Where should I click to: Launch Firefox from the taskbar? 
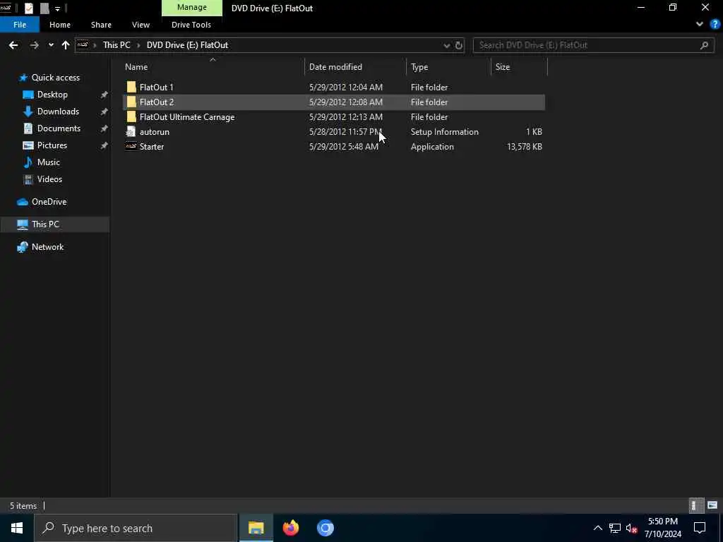(290, 528)
